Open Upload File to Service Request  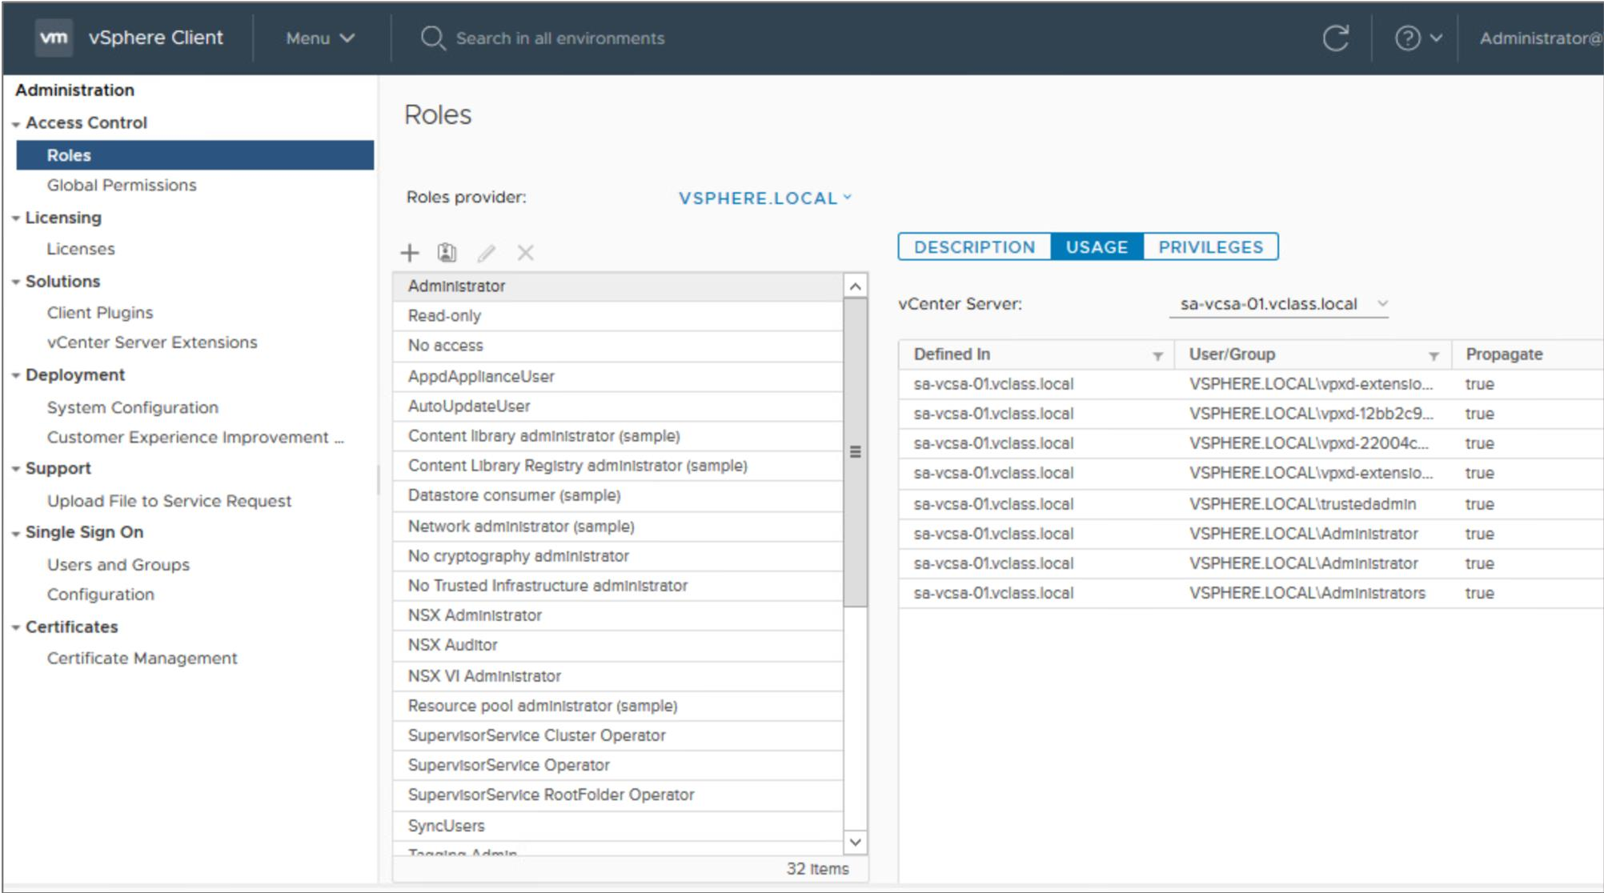point(169,501)
